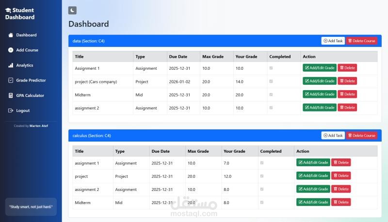Screen dimensions: 388x222
Task: Click the Marten Atef creator credit
Action: click(39, 126)
